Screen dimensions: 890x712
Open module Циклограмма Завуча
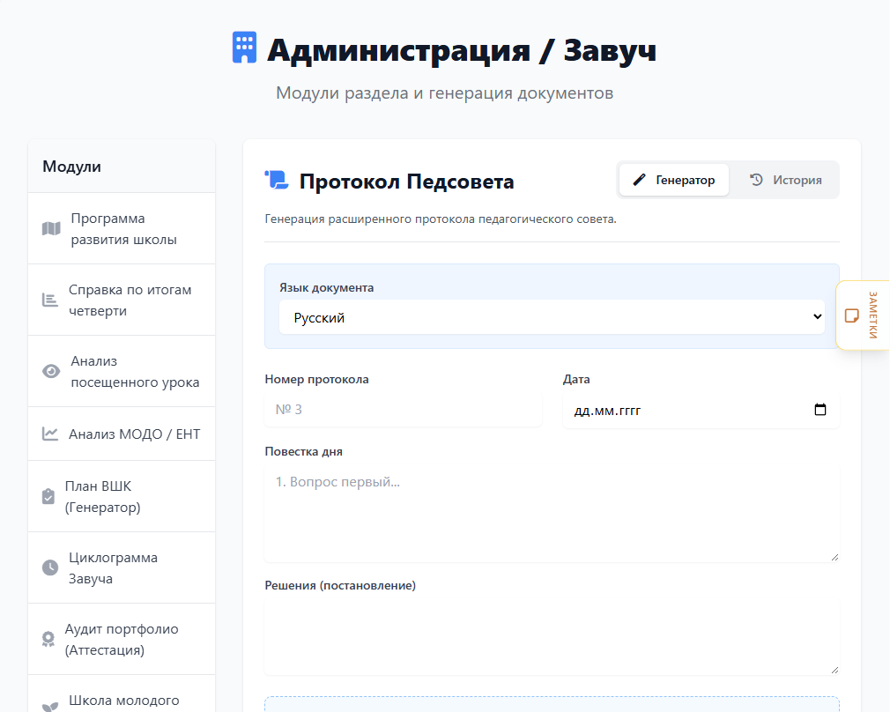pyautogui.click(x=122, y=567)
